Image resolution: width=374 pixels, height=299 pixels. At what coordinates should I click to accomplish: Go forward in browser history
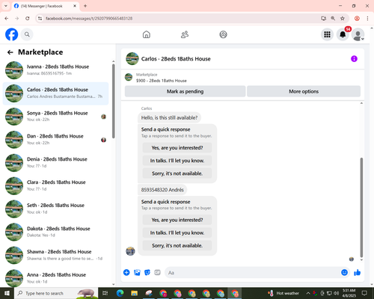(x=16, y=19)
